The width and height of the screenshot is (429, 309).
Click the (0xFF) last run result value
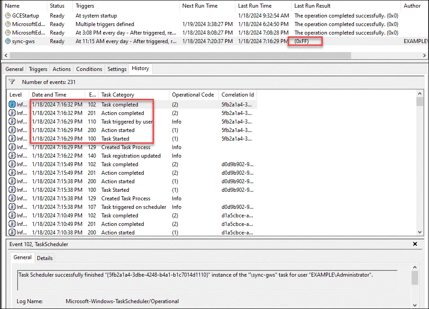coord(302,41)
